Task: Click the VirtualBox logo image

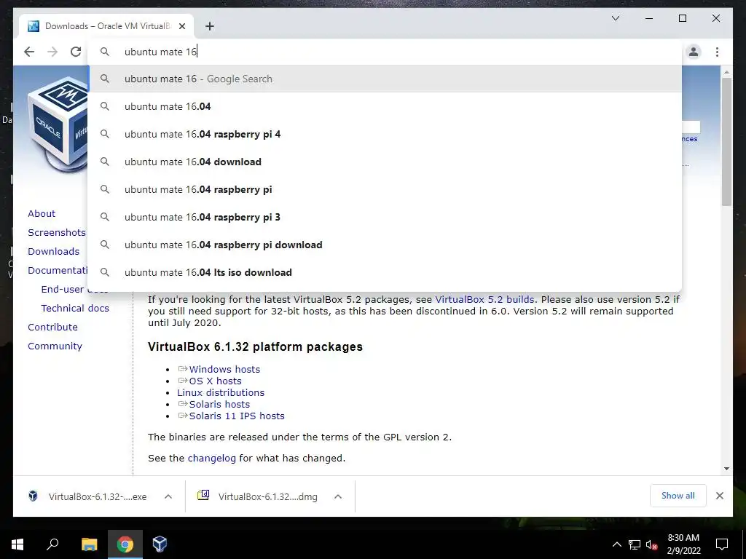Action: point(58,125)
